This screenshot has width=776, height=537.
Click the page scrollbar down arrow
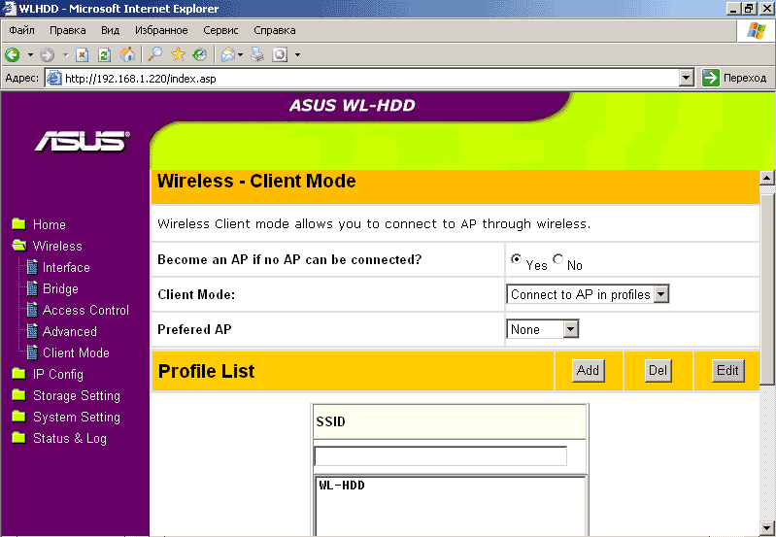[x=767, y=527]
